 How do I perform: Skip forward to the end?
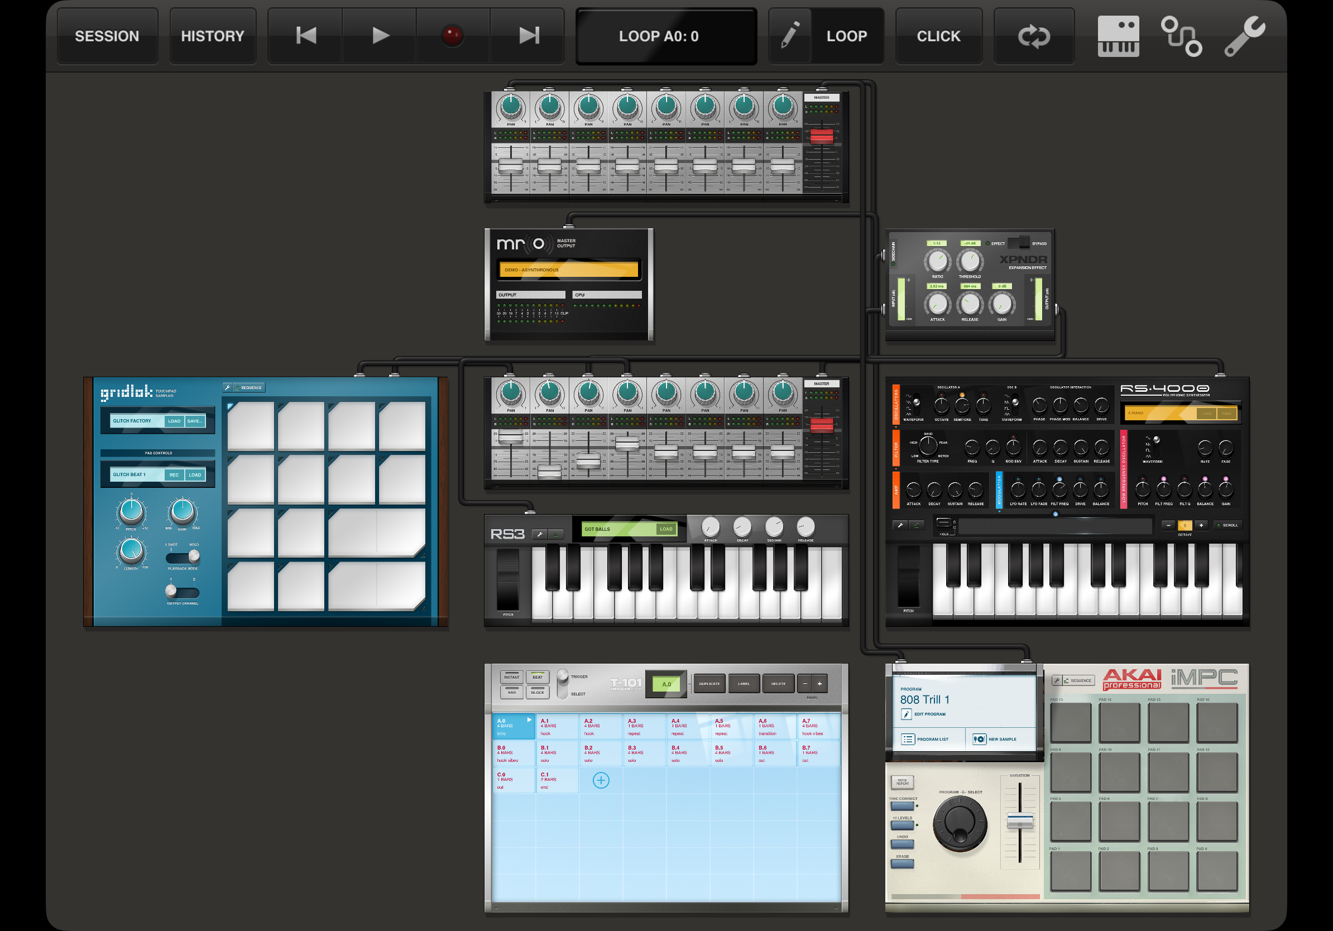528,36
